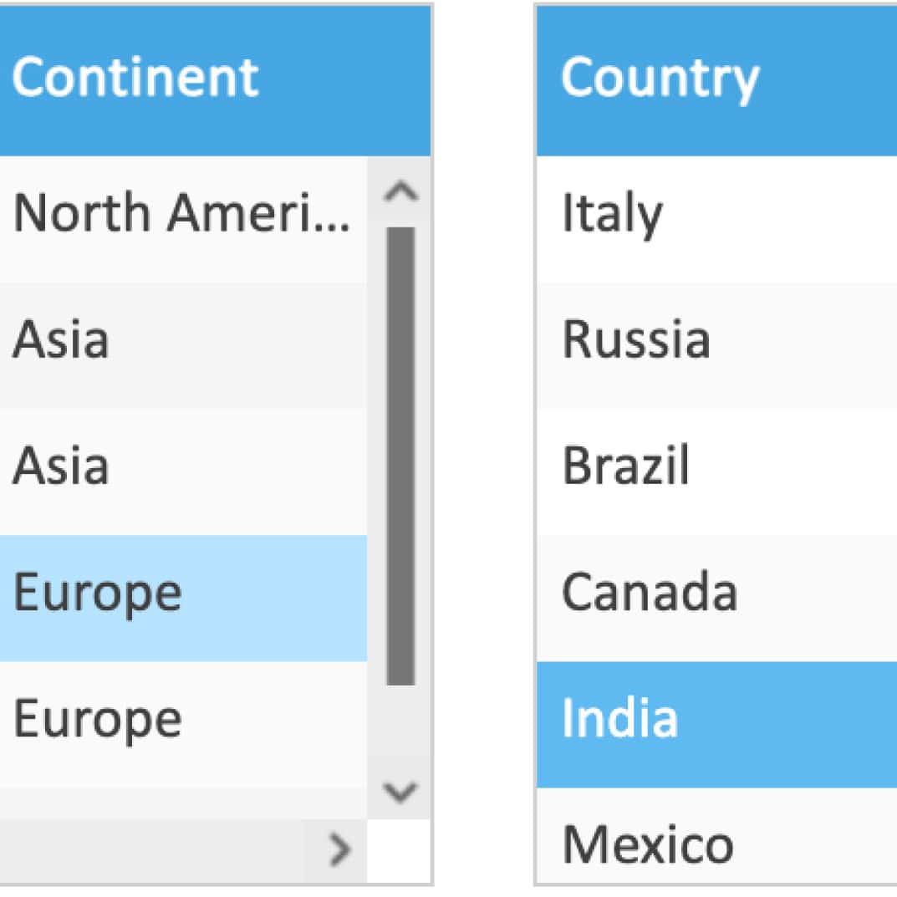Click the scroll right arrow icon

coord(339,850)
